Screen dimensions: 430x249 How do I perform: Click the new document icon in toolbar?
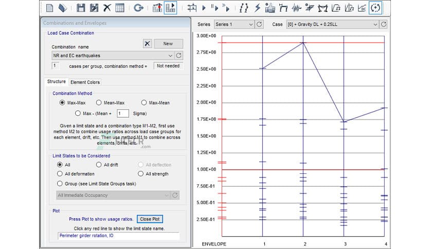[49, 8]
